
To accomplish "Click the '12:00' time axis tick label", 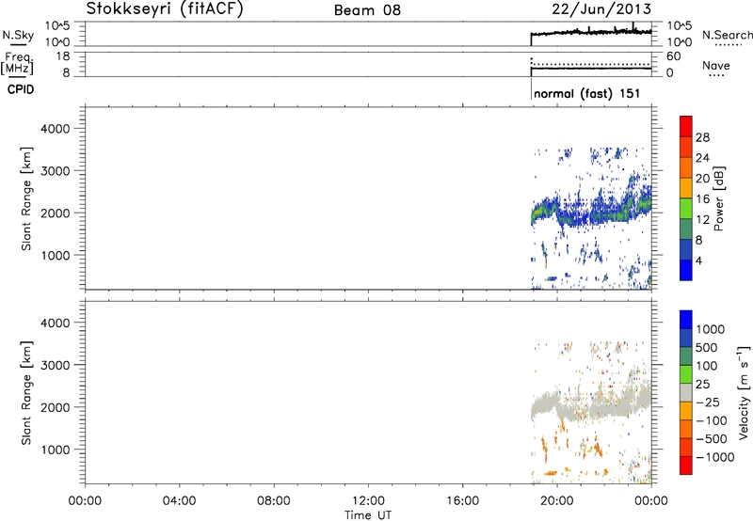I will pyautogui.click(x=368, y=501).
